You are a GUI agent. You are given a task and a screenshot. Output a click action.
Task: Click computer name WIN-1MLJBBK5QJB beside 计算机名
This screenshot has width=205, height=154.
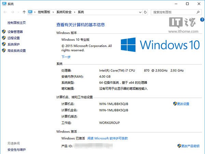pyautogui.click(x=114, y=104)
